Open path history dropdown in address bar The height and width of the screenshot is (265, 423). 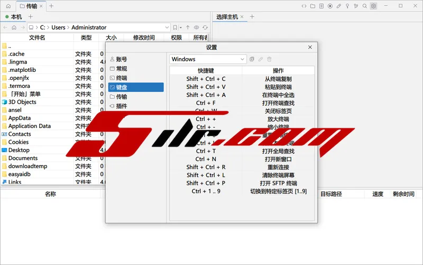(x=167, y=28)
